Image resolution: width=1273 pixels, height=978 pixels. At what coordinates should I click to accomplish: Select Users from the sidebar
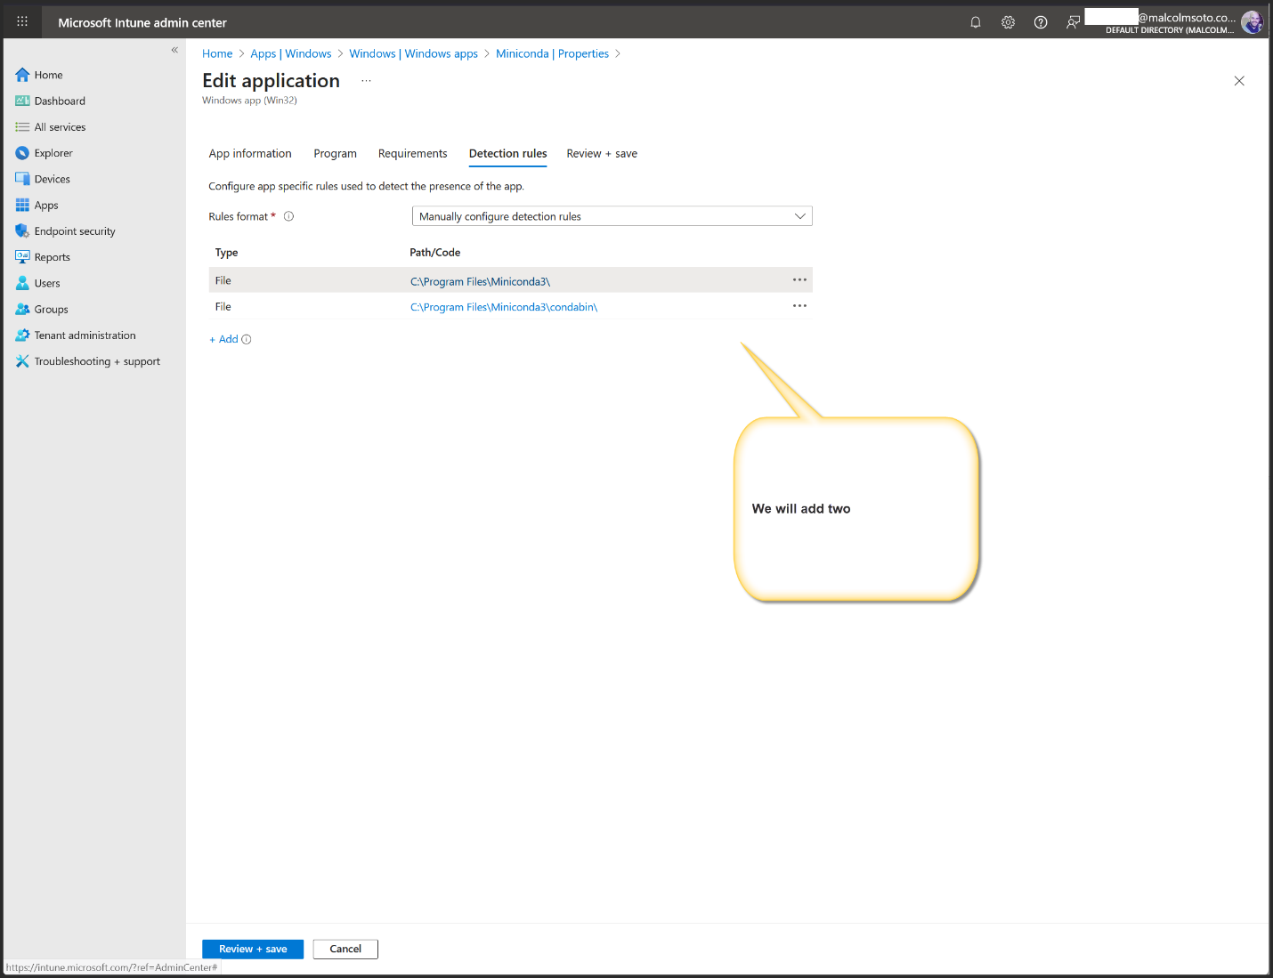coord(46,282)
